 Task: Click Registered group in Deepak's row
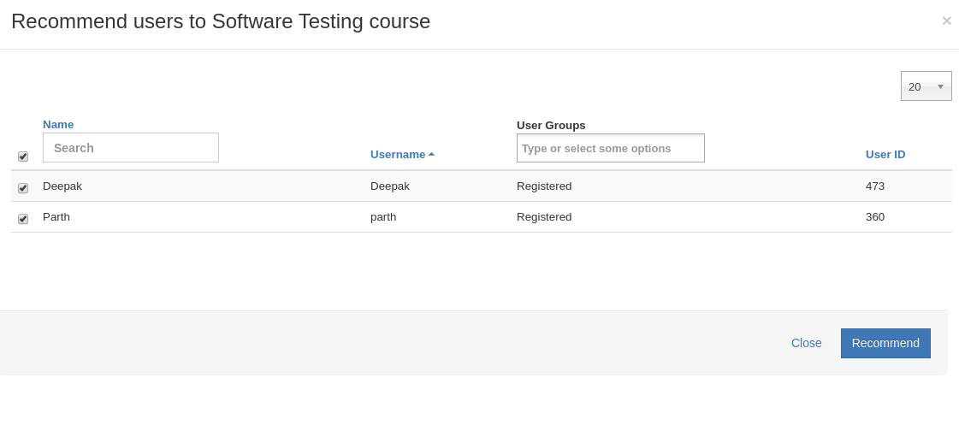(544, 186)
